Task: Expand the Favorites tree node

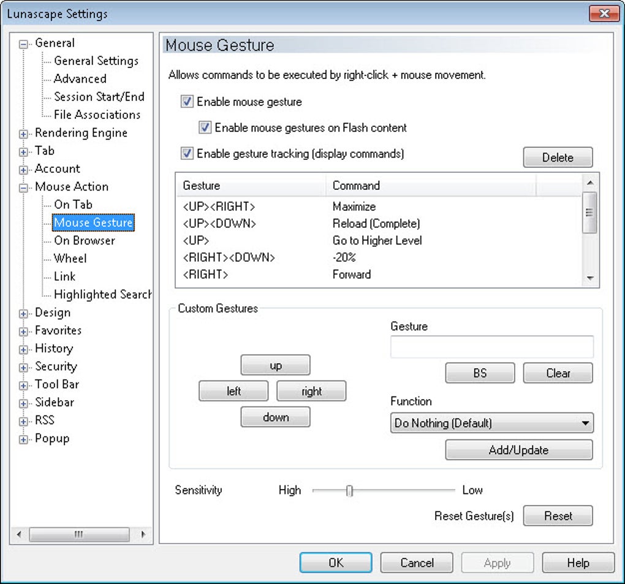Action: pos(23,332)
